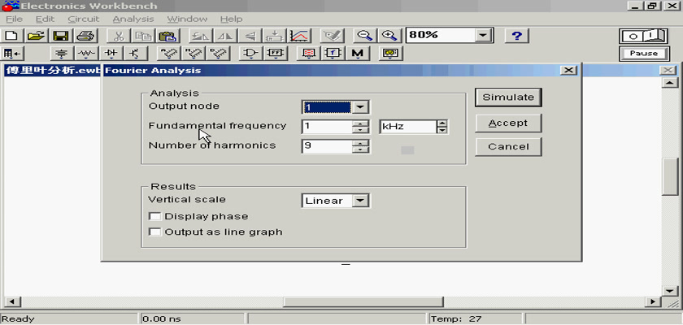Open the Basic resistor parts bin
683x325 pixels.
[x=87, y=54]
